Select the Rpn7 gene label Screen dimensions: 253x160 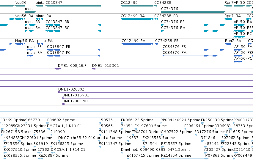pyautogui.click(x=229, y=3)
